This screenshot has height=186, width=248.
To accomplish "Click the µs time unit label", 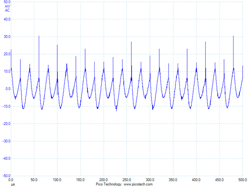I will [x=13, y=184].
